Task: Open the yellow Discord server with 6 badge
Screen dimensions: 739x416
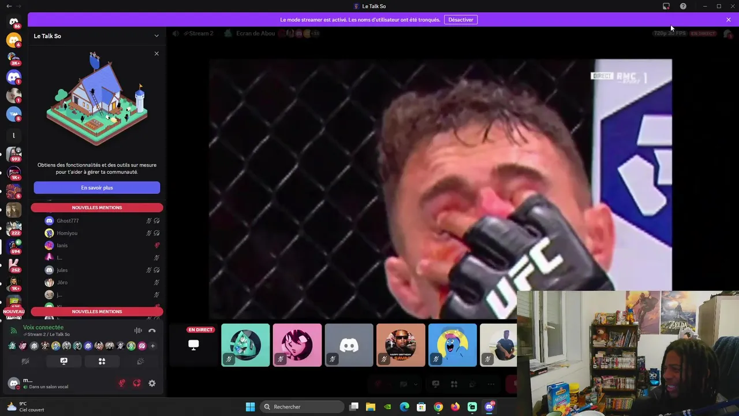Action: (14, 40)
